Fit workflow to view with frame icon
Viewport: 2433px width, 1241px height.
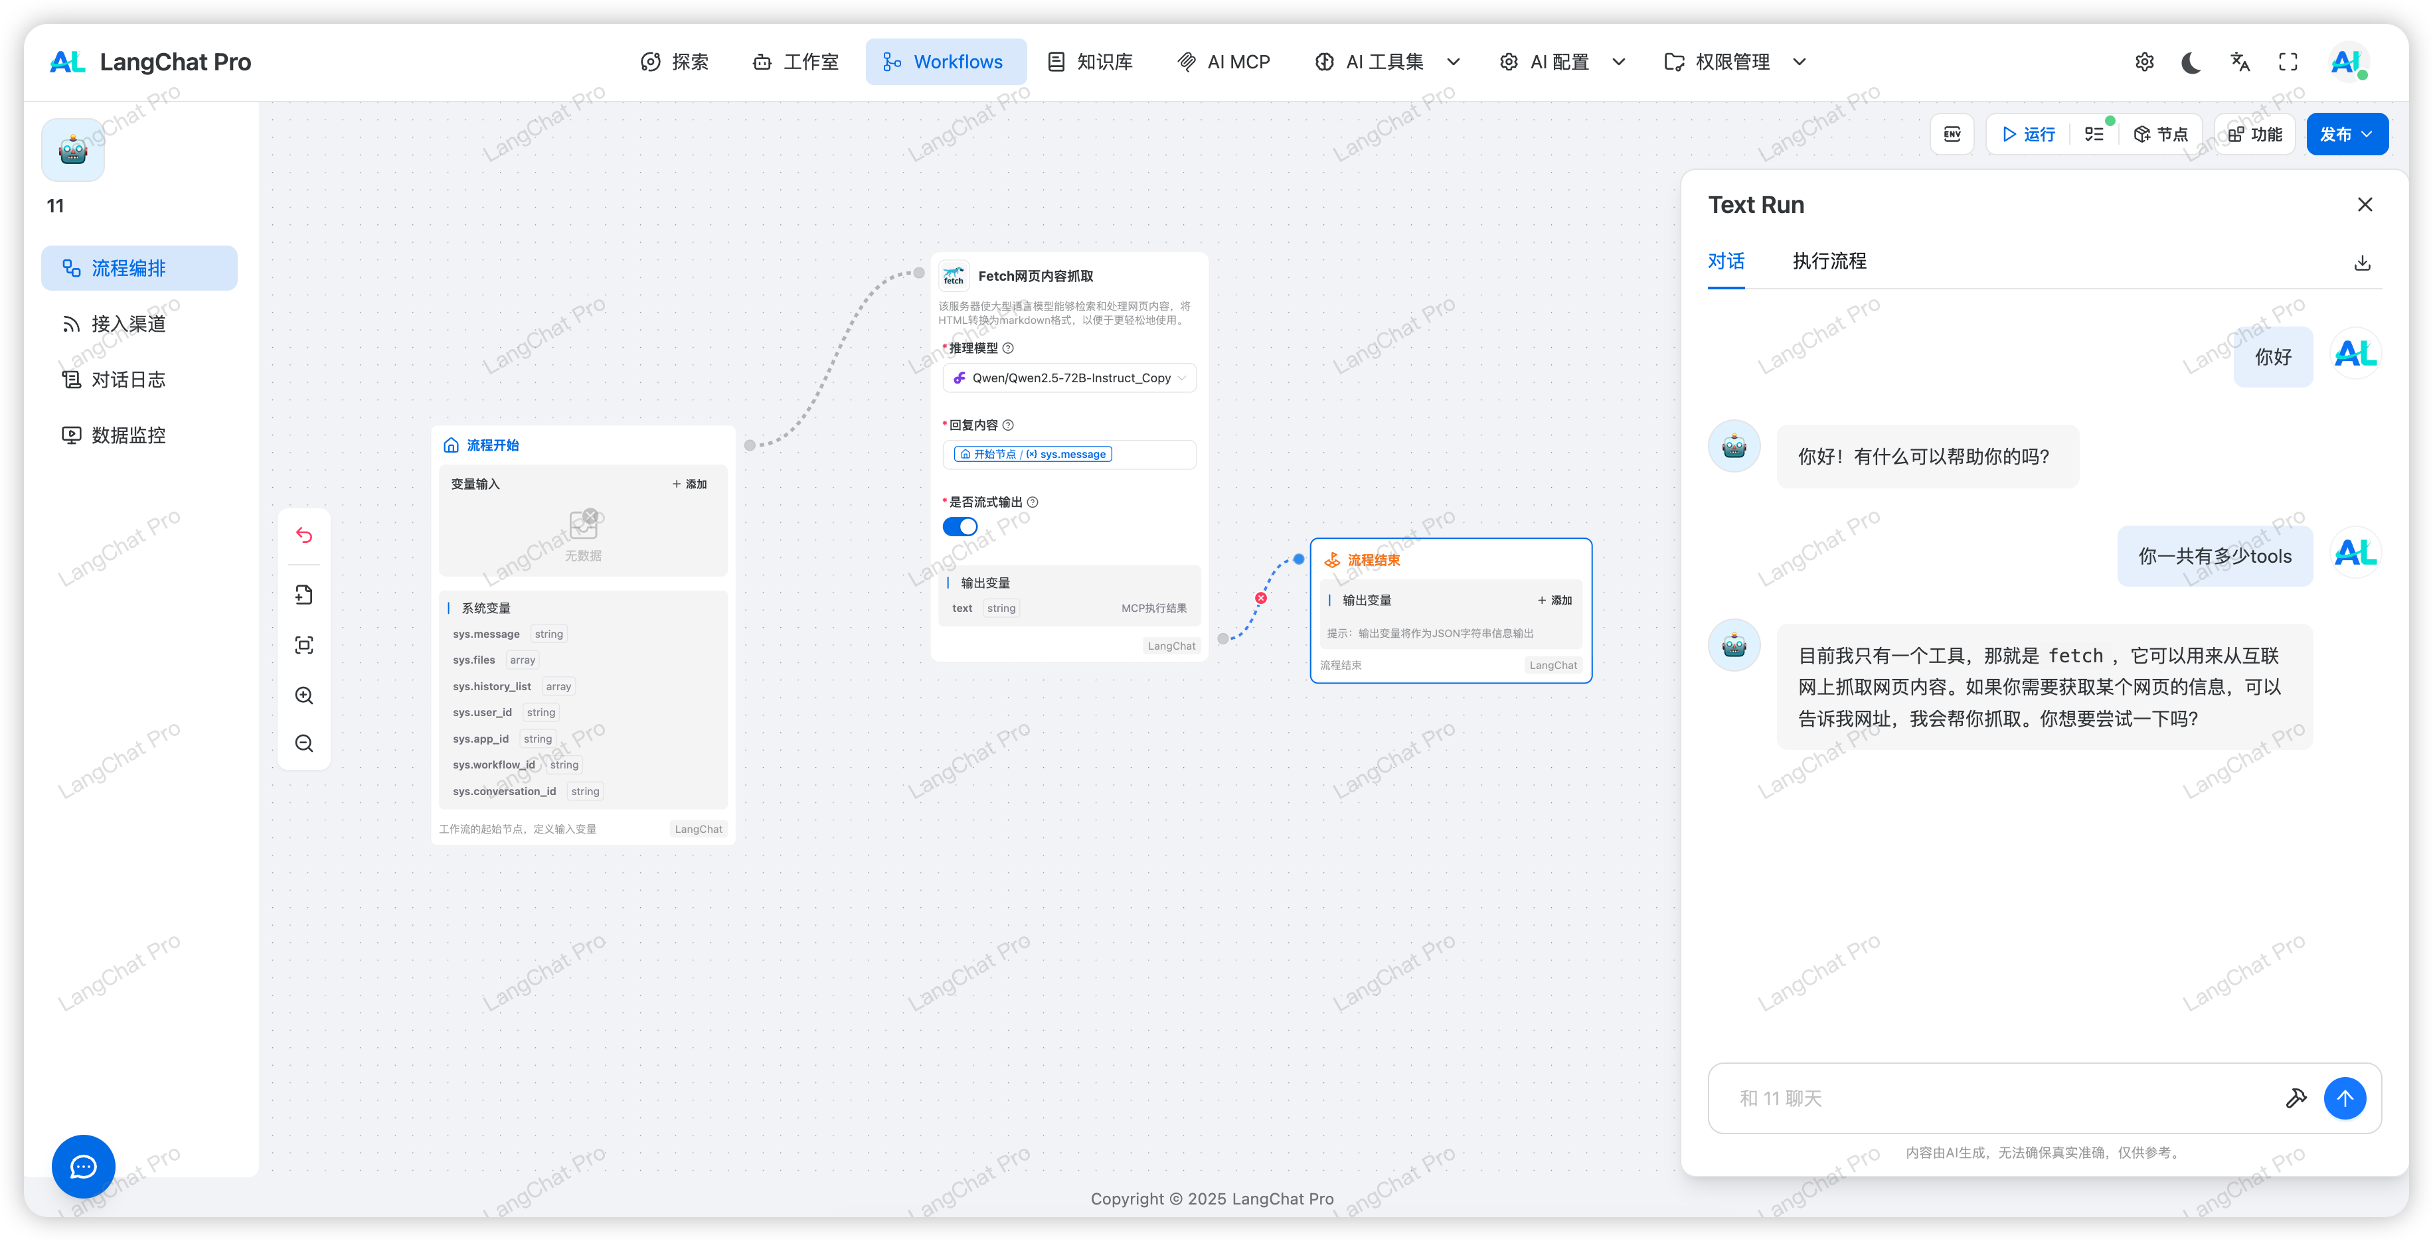click(x=304, y=644)
